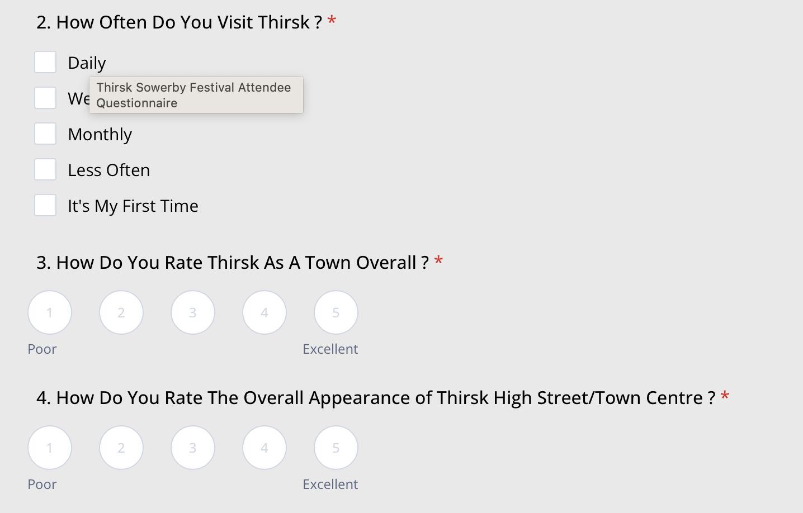The height and width of the screenshot is (513, 803).
Task: Pick rating 4 for Thirsk town overall
Action: (x=264, y=312)
